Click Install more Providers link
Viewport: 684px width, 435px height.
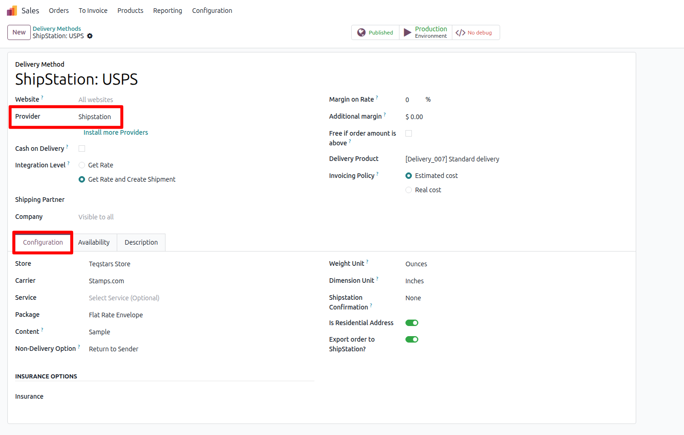pos(116,132)
